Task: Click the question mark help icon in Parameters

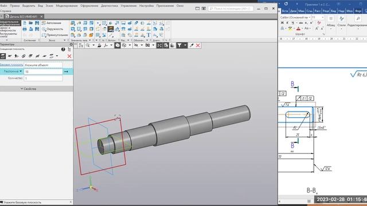Action: coord(63,49)
